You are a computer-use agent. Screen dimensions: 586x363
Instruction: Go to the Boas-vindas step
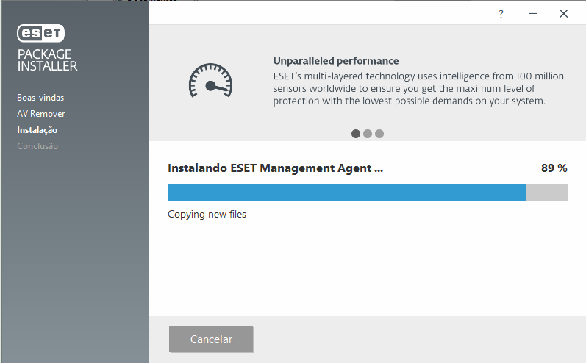45,98
